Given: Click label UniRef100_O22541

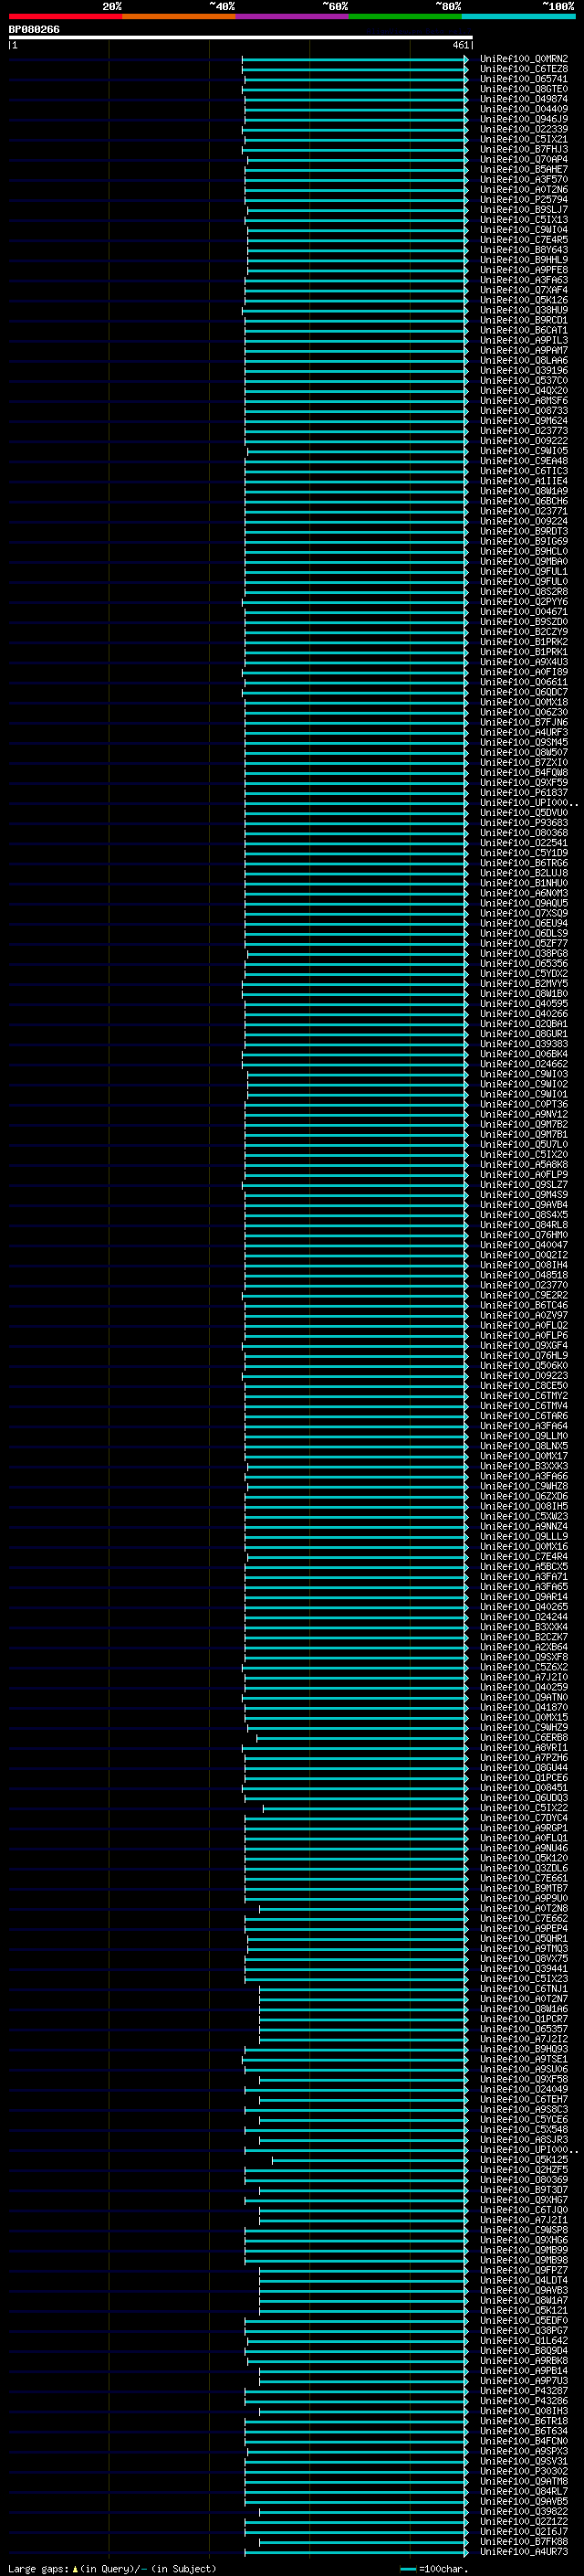Looking at the screenshot, I should [523, 843].
